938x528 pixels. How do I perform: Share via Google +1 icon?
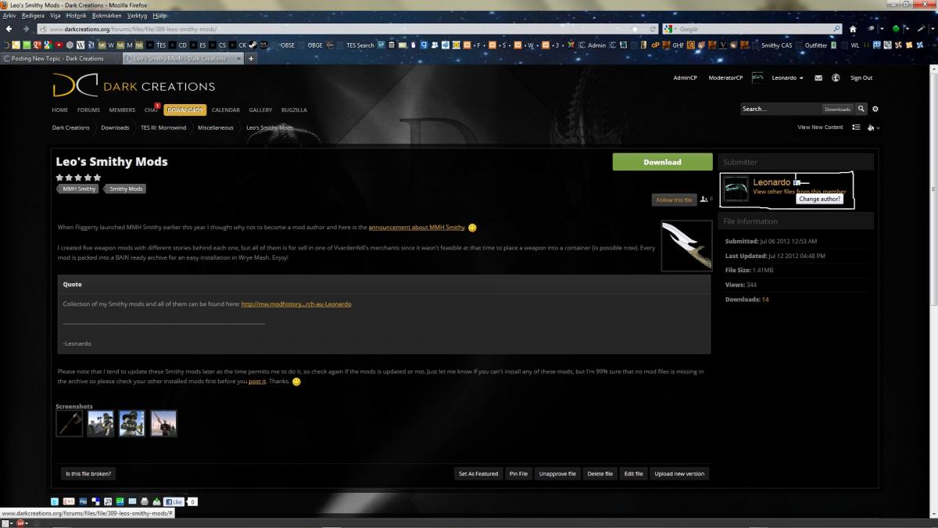(69, 501)
